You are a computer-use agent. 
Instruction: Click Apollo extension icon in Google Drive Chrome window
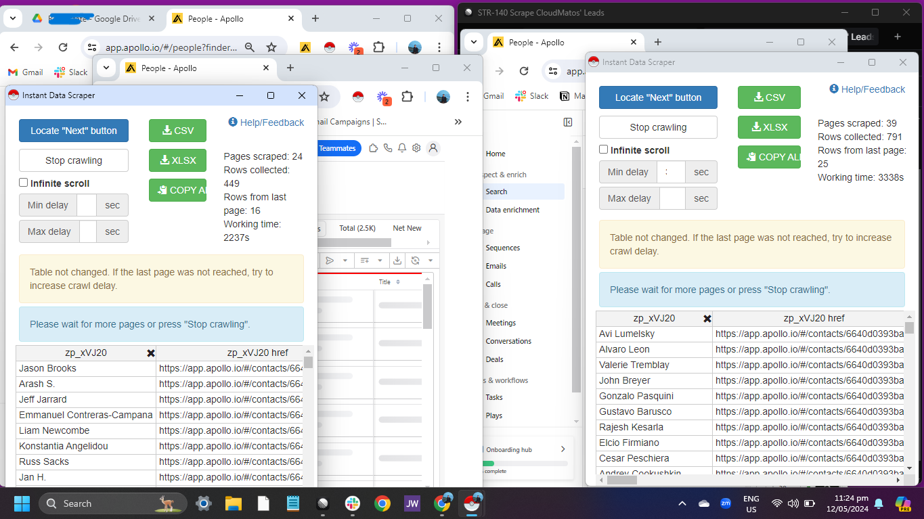(x=305, y=47)
